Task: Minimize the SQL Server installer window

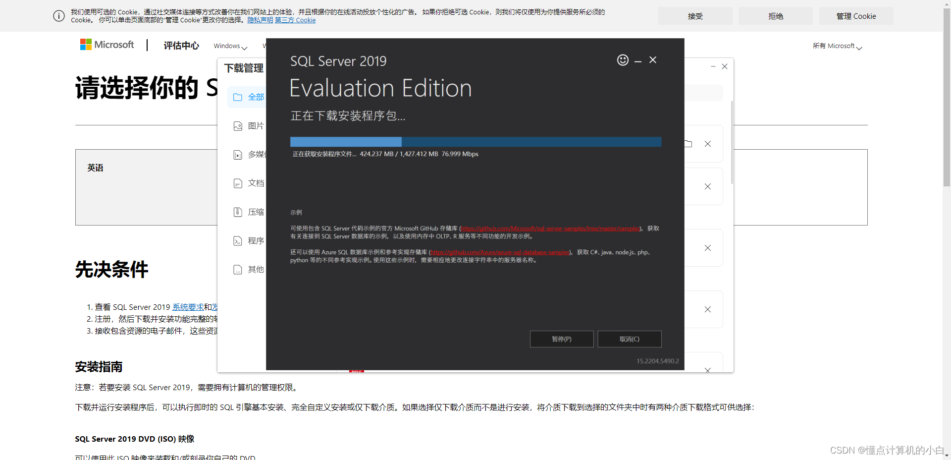Action: (638, 61)
